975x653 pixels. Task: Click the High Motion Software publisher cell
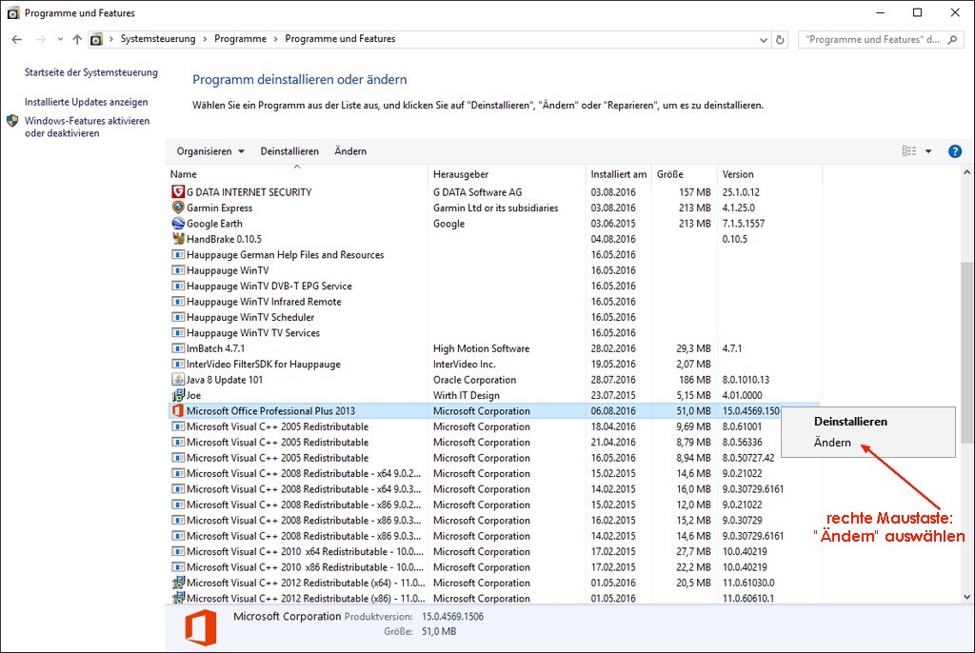[x=481, y=348]
